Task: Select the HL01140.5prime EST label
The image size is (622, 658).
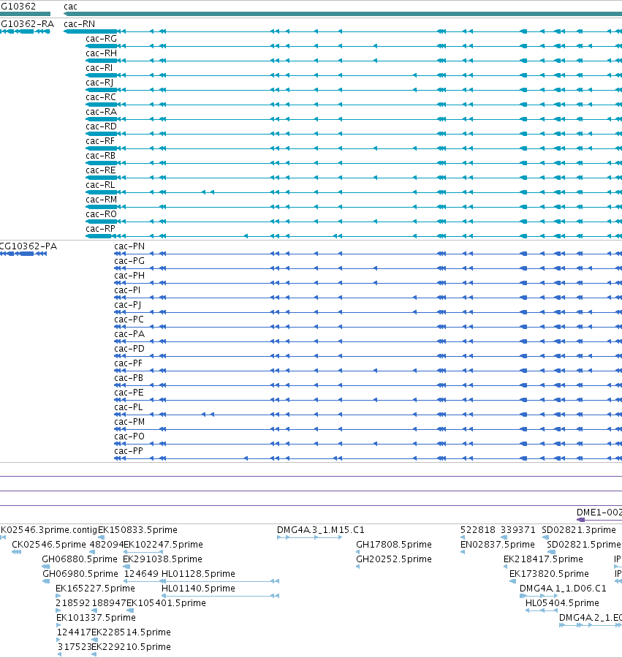Action: point(198,589)
